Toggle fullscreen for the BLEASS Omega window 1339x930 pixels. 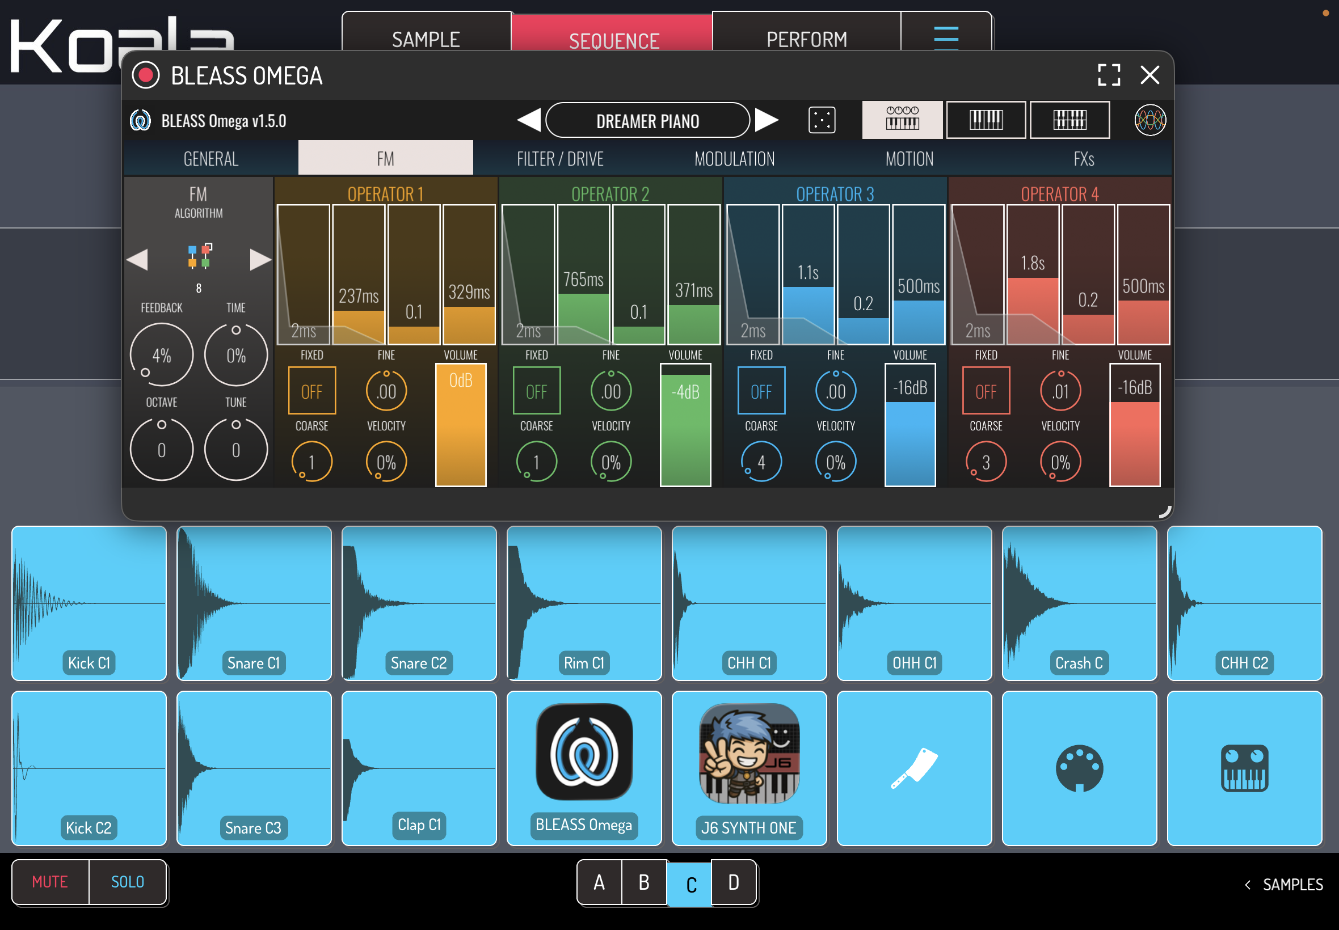click(1109, 75)
